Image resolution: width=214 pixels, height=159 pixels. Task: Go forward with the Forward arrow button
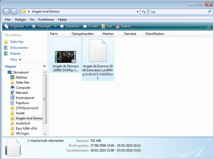[14, 12]
